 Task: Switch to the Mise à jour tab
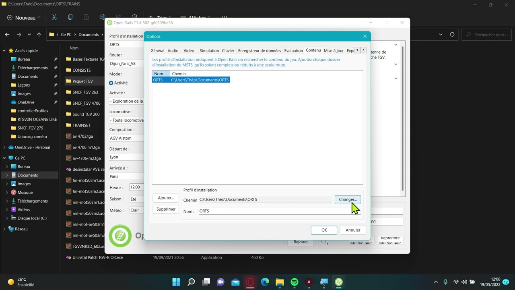click(334, 51)
